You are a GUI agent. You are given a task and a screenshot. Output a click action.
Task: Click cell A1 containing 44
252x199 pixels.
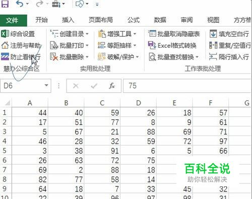30,112
